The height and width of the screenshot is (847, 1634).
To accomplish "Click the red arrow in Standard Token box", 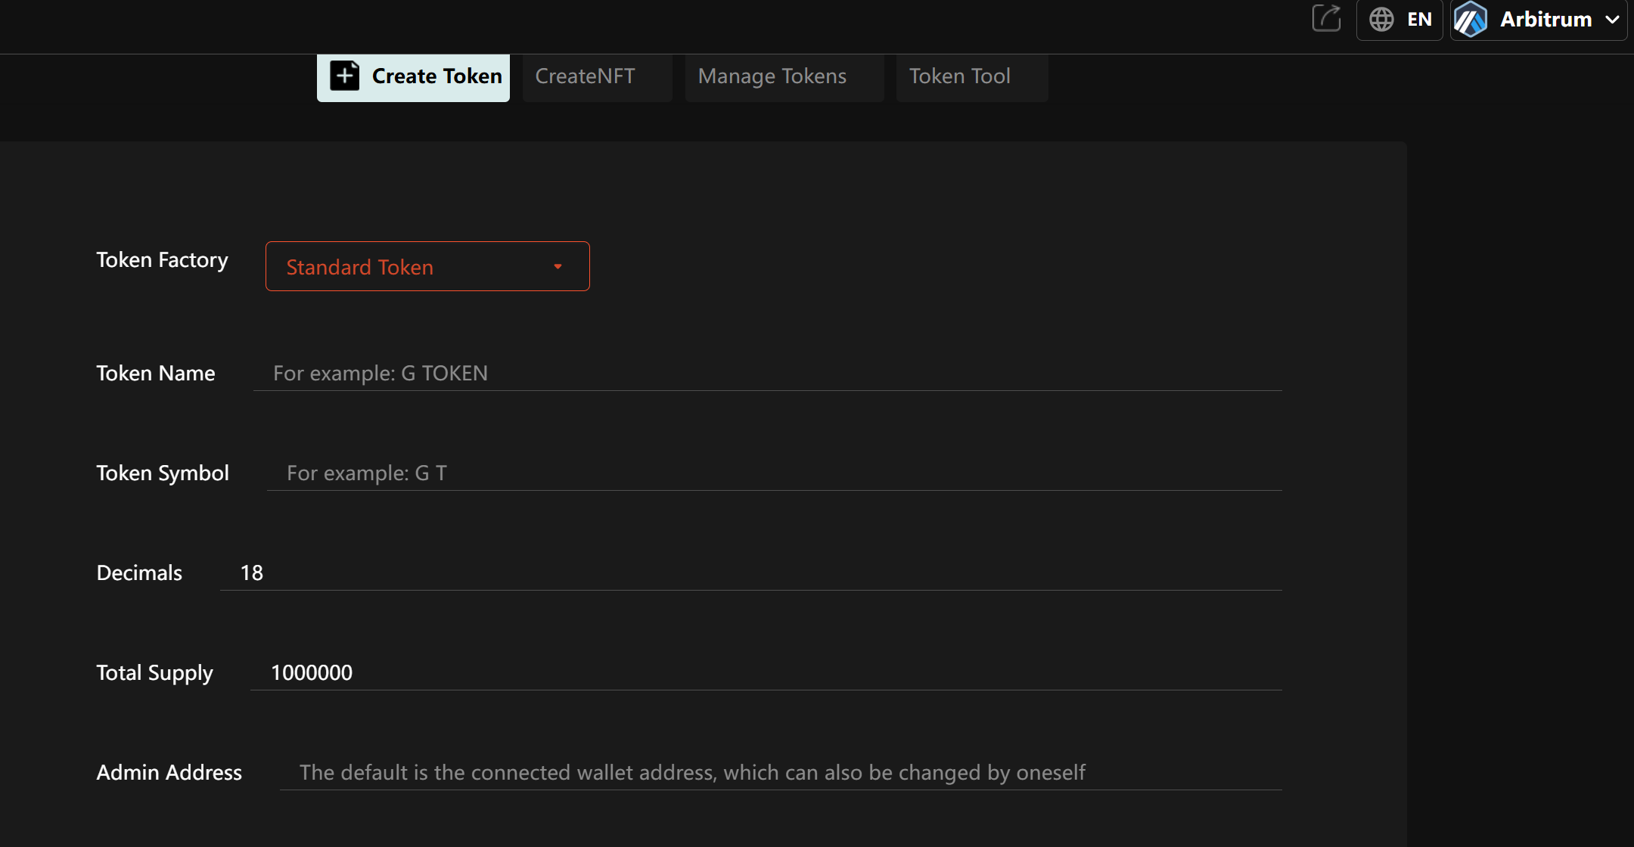I will pyautogui.click(x=558, y=267).
